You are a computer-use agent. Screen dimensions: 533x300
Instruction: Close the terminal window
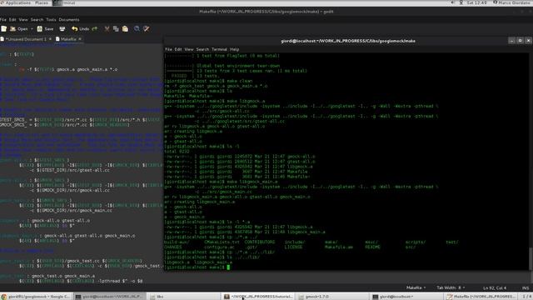tap(528, 41)
